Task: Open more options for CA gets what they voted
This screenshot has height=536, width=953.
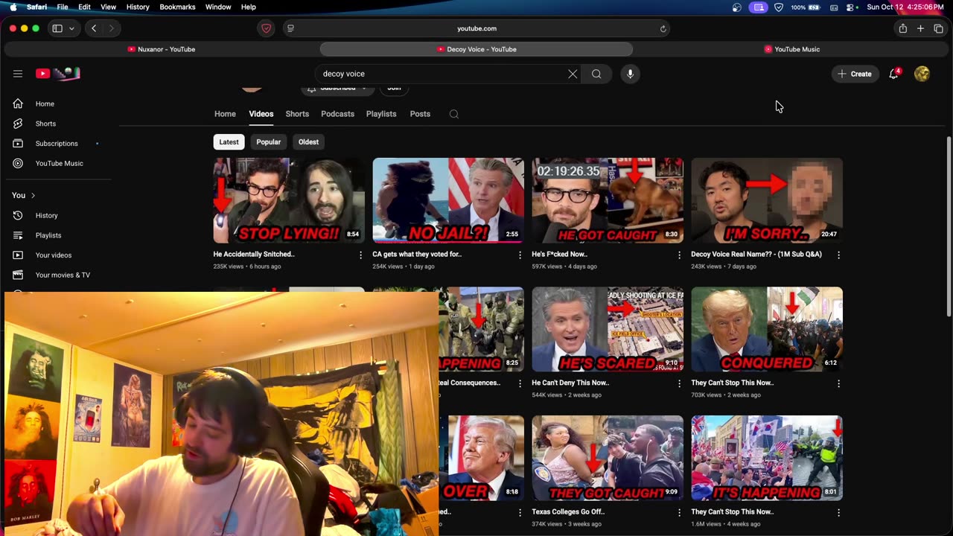Action: (520, 255)
